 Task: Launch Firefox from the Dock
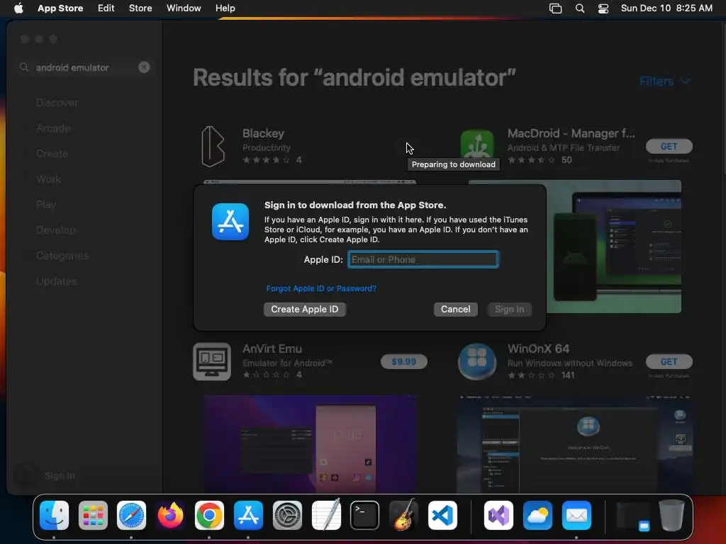(170, 515)
